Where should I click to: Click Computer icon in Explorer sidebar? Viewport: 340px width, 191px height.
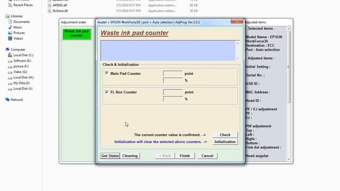7,49
